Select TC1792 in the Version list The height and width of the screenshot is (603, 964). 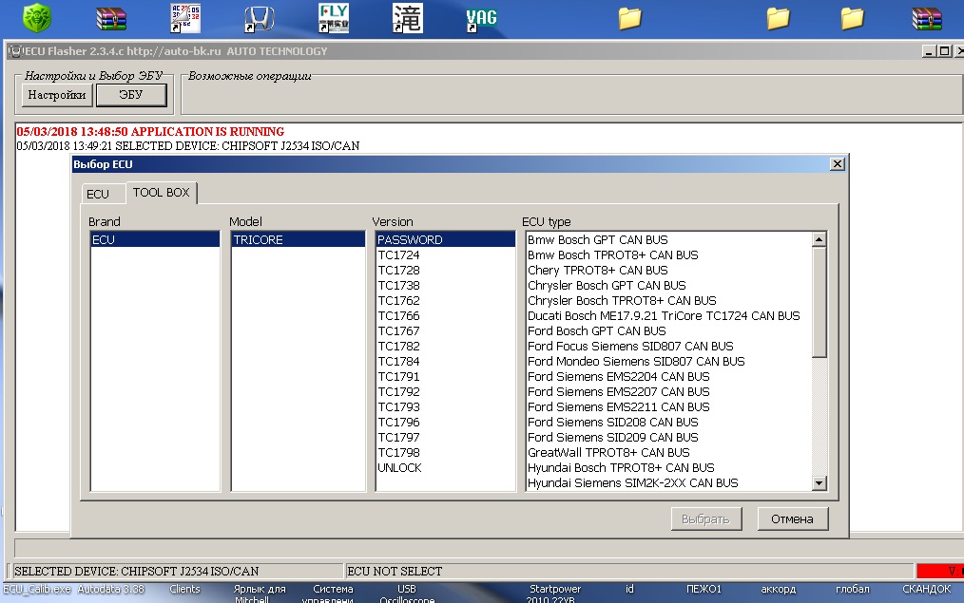[x=446, y=392]
